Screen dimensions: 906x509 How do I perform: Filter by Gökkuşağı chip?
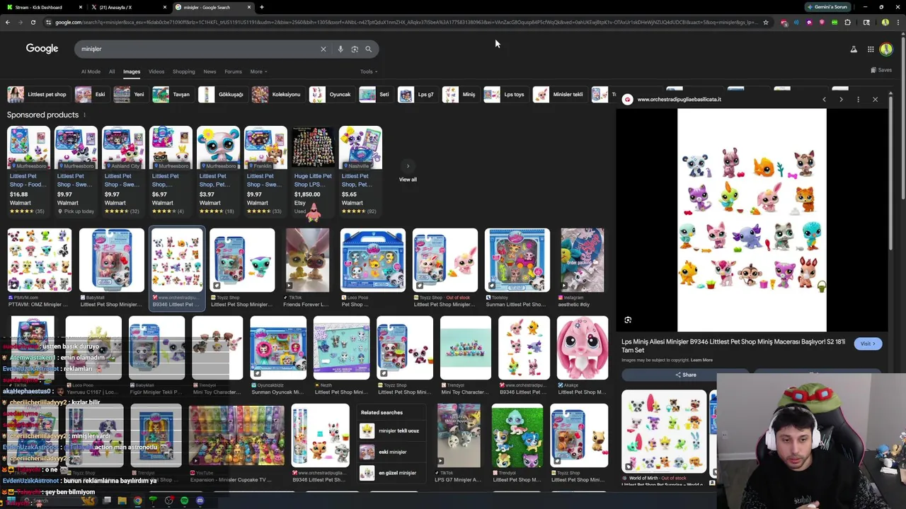[222, 94]
